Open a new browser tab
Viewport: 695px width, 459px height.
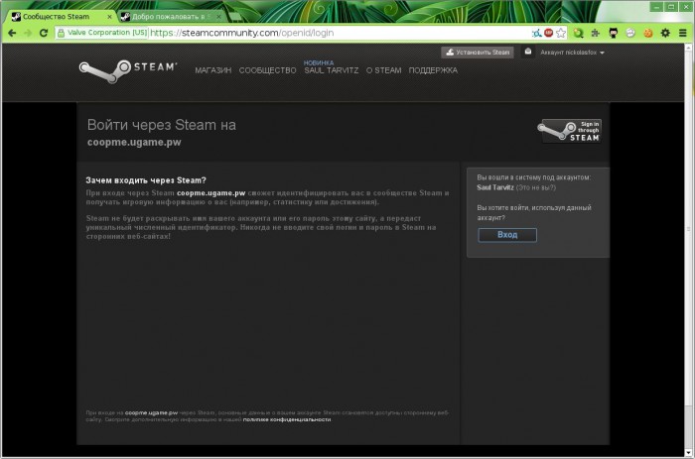click(x=235, y=17)
